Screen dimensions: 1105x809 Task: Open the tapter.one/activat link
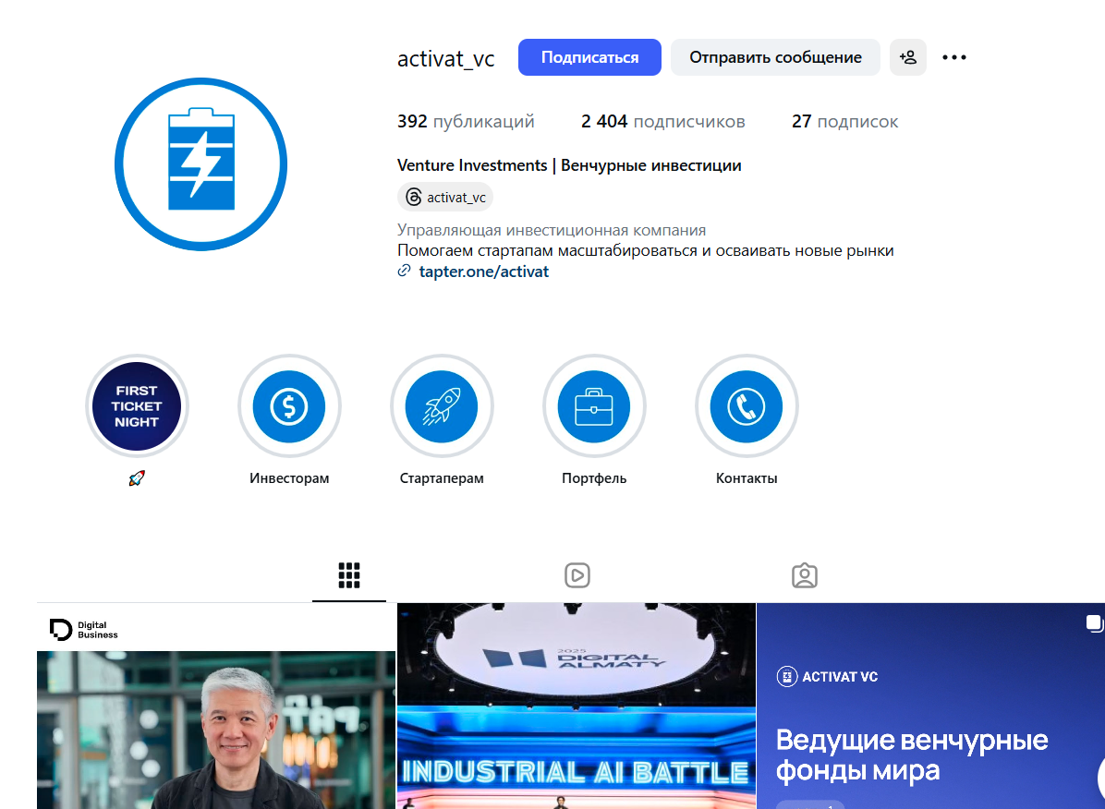[x=483, y=272]
